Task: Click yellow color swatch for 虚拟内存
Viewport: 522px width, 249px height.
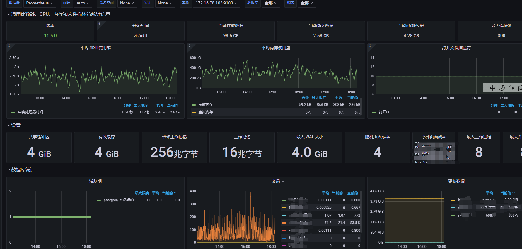Action: (x=194, y=112)
